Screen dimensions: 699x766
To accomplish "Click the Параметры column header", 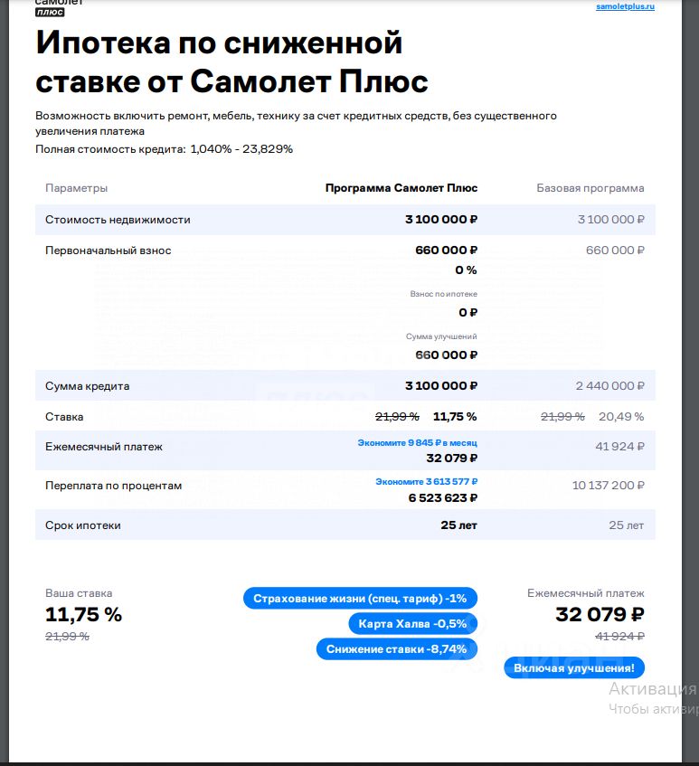I will [76, 188].
